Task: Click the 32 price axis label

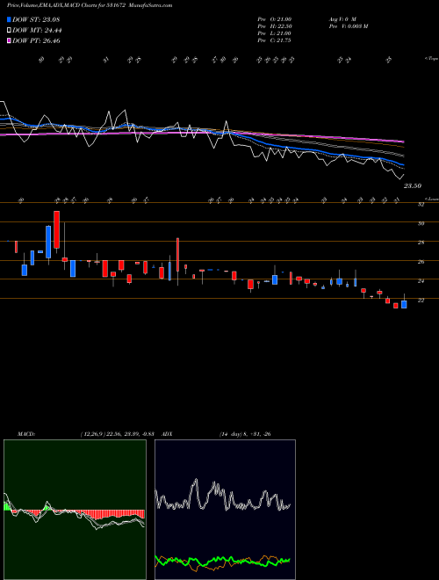Action: click(x=421, y=205)
